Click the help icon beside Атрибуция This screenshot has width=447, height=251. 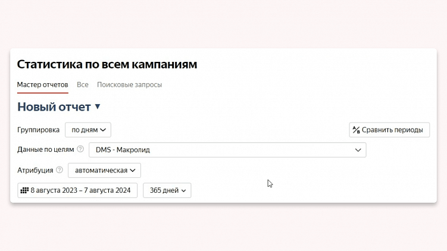[x=60, y=170]
